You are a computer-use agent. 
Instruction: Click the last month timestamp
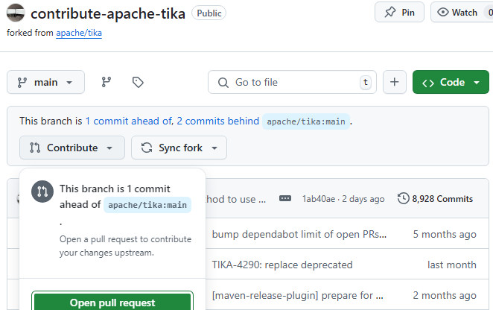pos(452,265)
